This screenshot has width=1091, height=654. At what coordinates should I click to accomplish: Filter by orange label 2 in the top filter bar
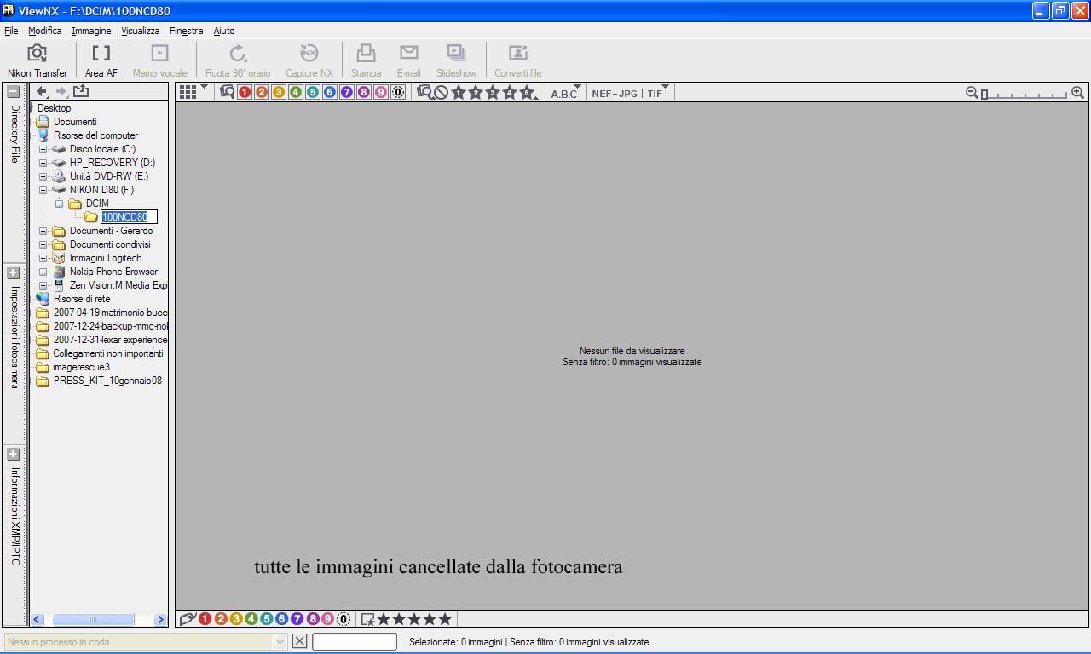[x=262, y=92]
